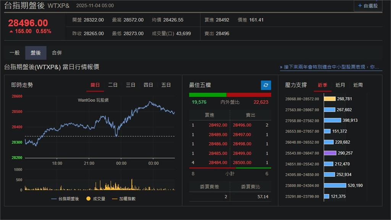
Task: Select the 四日 chart range
Action: click(x=148, y=85)
